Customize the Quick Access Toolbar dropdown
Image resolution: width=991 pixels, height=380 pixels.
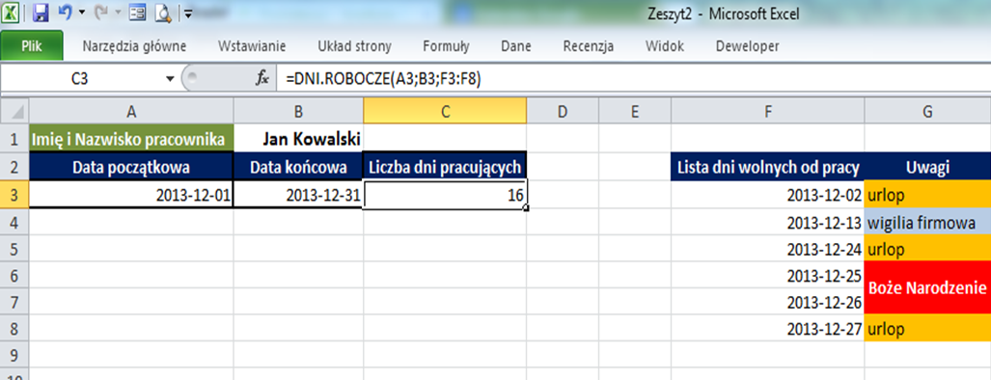coord(188,13)
